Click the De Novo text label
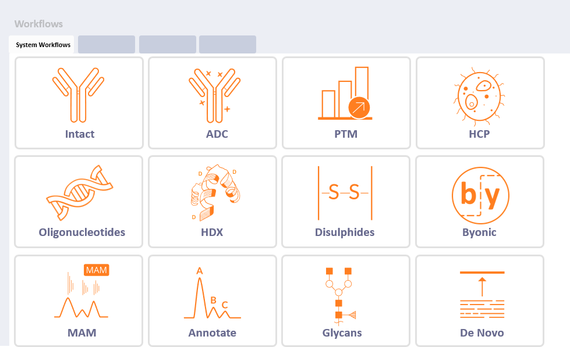Screen dimensions: 570x347 click(x=482, y=333)
